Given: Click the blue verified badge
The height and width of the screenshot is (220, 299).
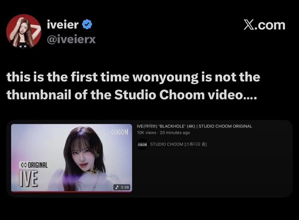Looking at the screenshot, I should pos(87,24).
